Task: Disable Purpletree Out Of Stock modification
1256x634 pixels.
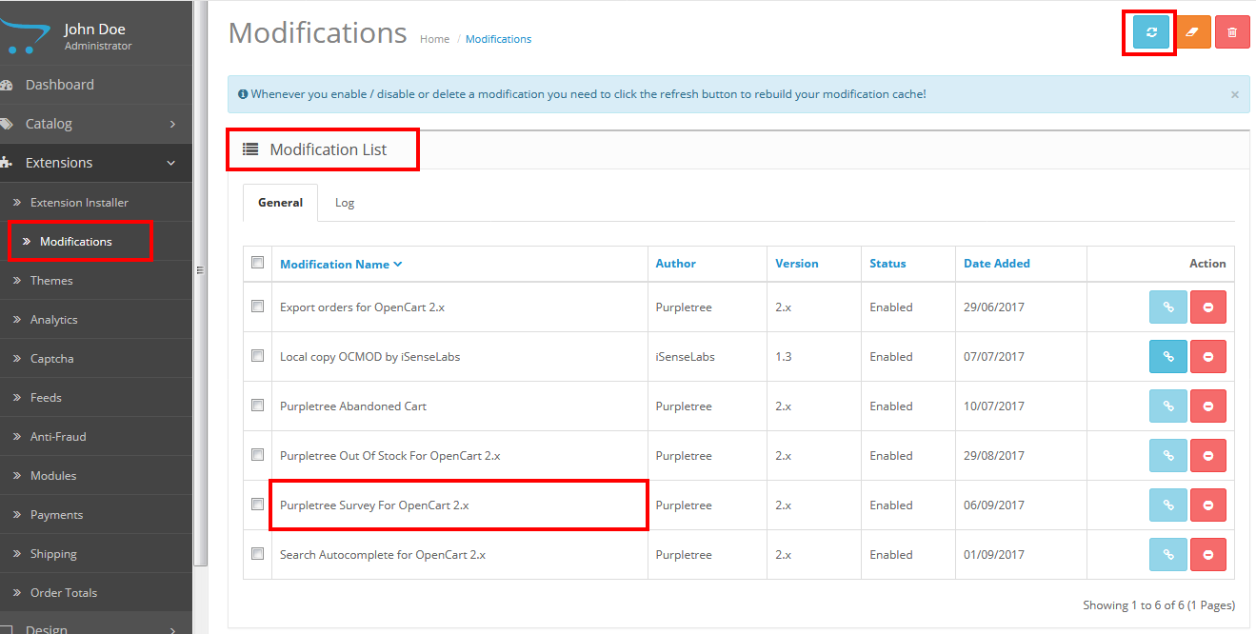Action: point(1208,456)
